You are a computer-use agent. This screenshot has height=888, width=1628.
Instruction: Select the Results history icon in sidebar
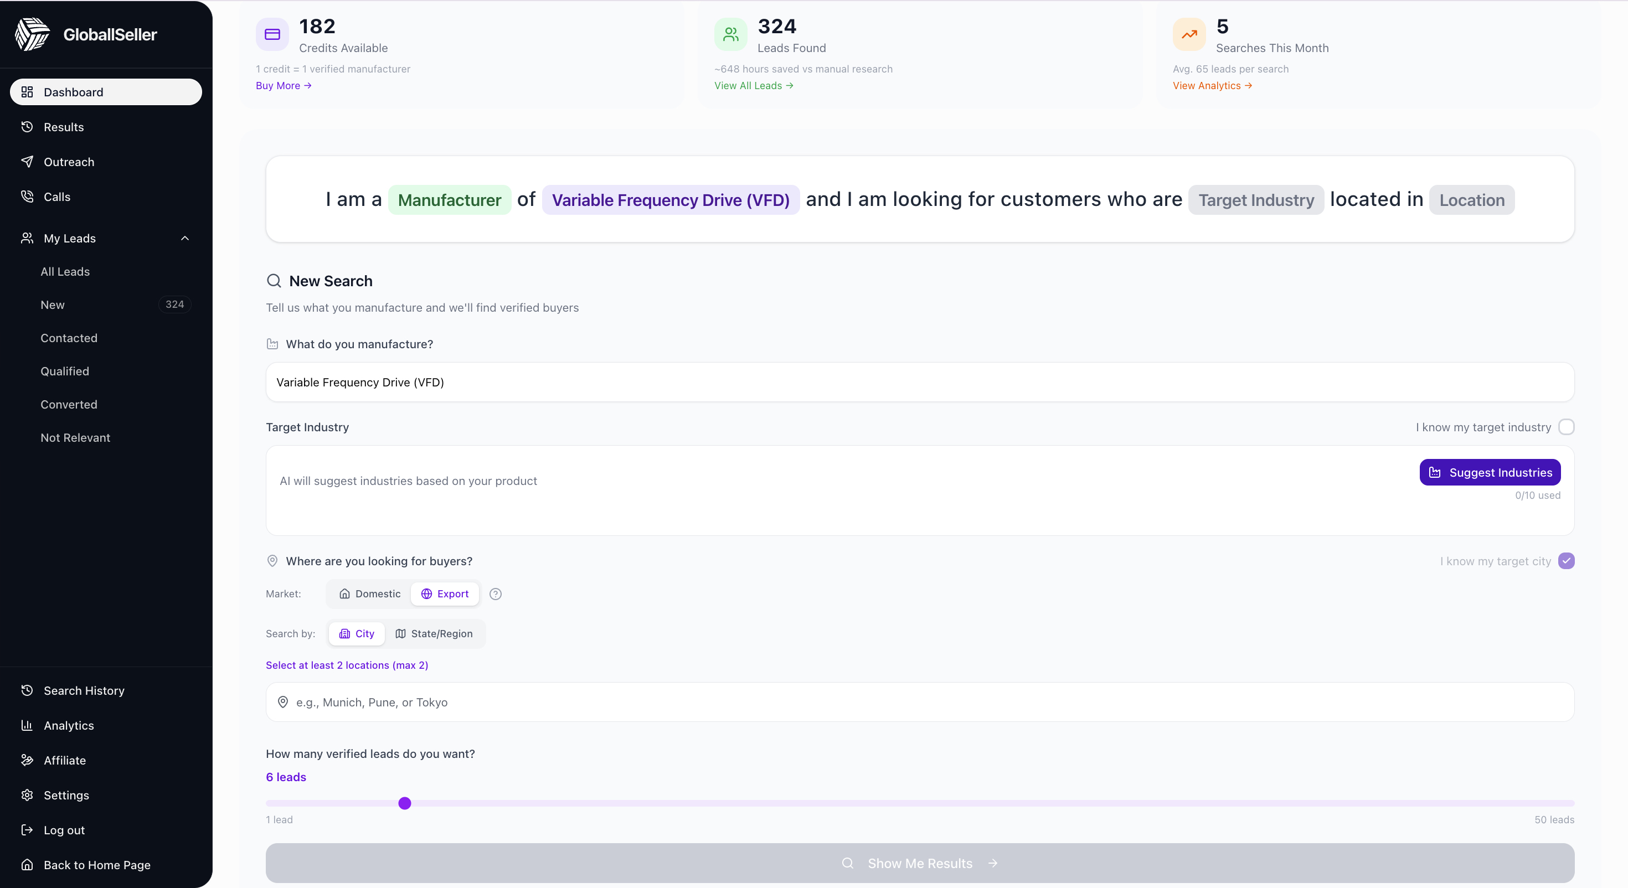coord(27,127)
